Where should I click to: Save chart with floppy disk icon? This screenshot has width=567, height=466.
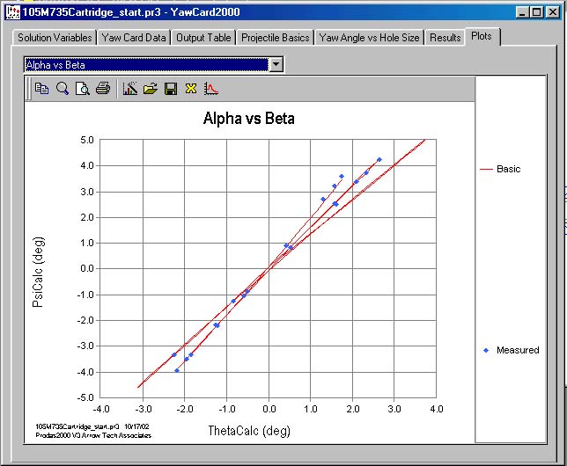pos(171,88)
